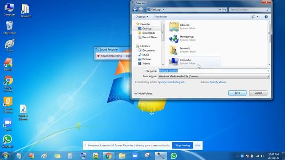285x160 pixels.
Task: Launch Paint from the desktop
Action: pyautogui.click(x=9, y=45)
